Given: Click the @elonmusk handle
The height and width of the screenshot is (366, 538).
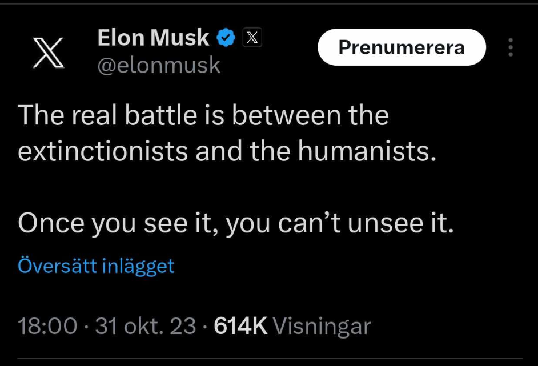Looking at the screenshot, I should (x=159, y=66).
